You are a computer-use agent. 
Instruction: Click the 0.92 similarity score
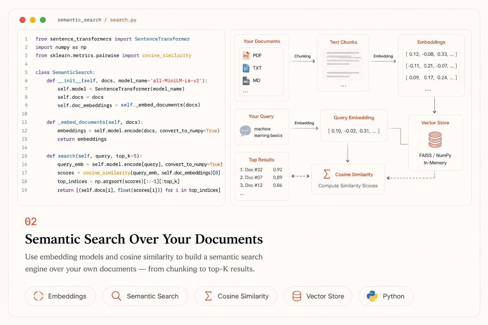pyautogui.click(x=278, y=169)
